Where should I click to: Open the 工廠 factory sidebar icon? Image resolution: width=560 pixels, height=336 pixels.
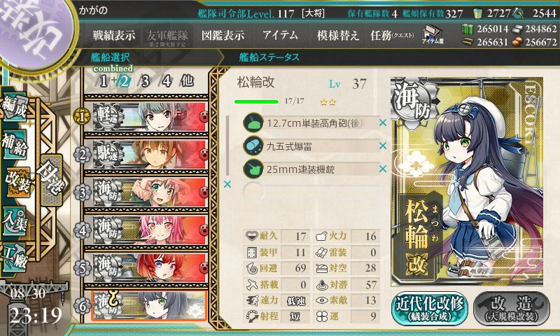tap(15, 258)
